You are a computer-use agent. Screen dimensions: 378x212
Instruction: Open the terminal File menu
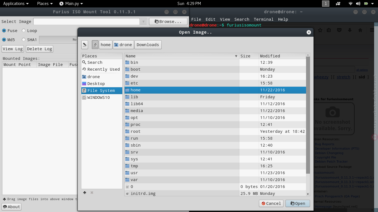(x=196, y=19)
